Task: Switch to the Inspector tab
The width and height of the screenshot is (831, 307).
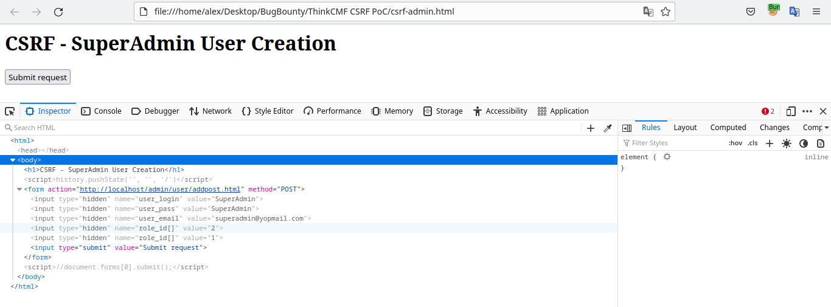Action: pos(48,111)
